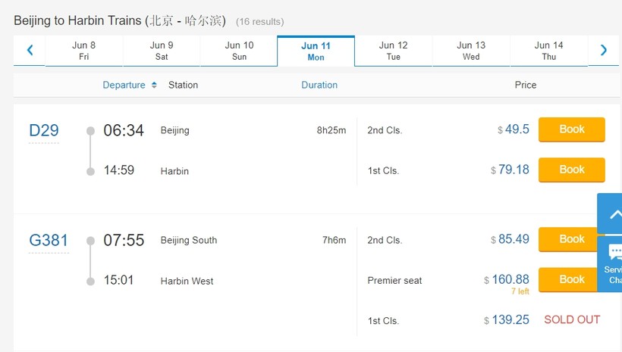This screenshot has height=352, width=622.
Task: Click the next dates right arrow
Action: point(604,51)
